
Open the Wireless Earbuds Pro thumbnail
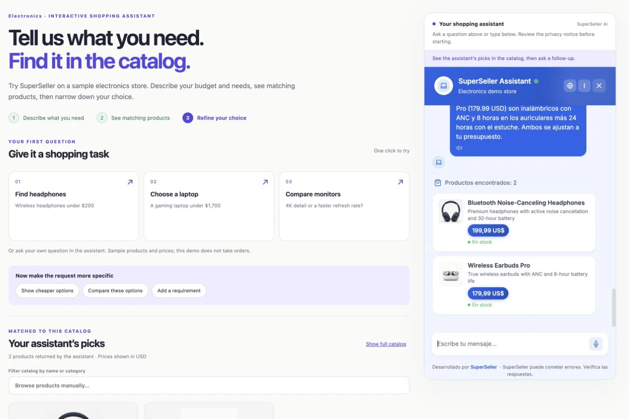pos(450,274)
